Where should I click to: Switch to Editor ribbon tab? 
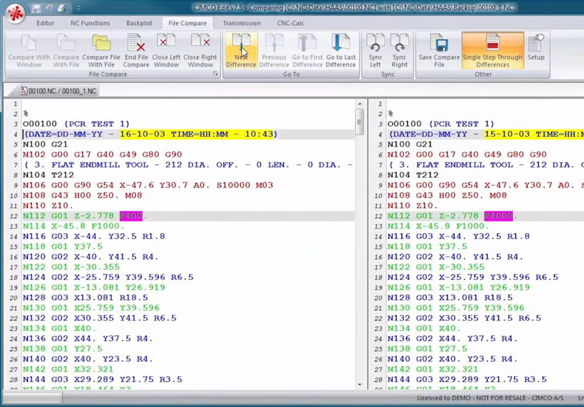46,23
